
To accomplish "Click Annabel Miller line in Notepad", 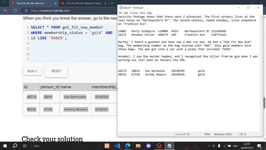I will 172,35.
